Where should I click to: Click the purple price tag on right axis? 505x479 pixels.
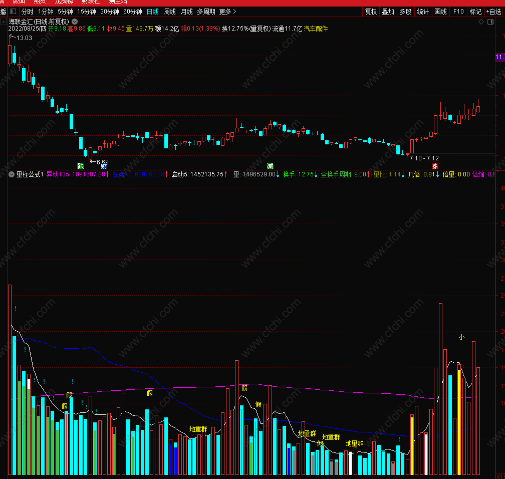coord(500,57)
